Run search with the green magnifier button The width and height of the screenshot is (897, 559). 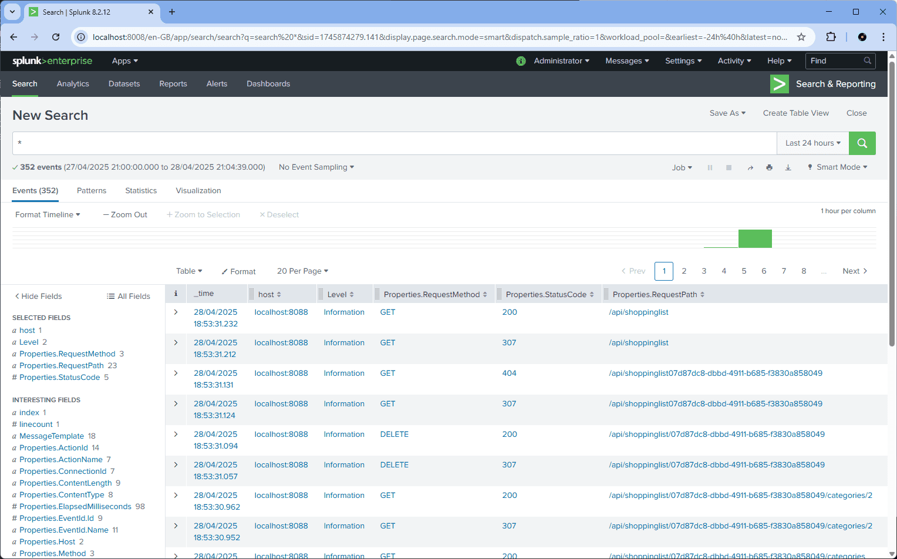[x=862, y=143]
